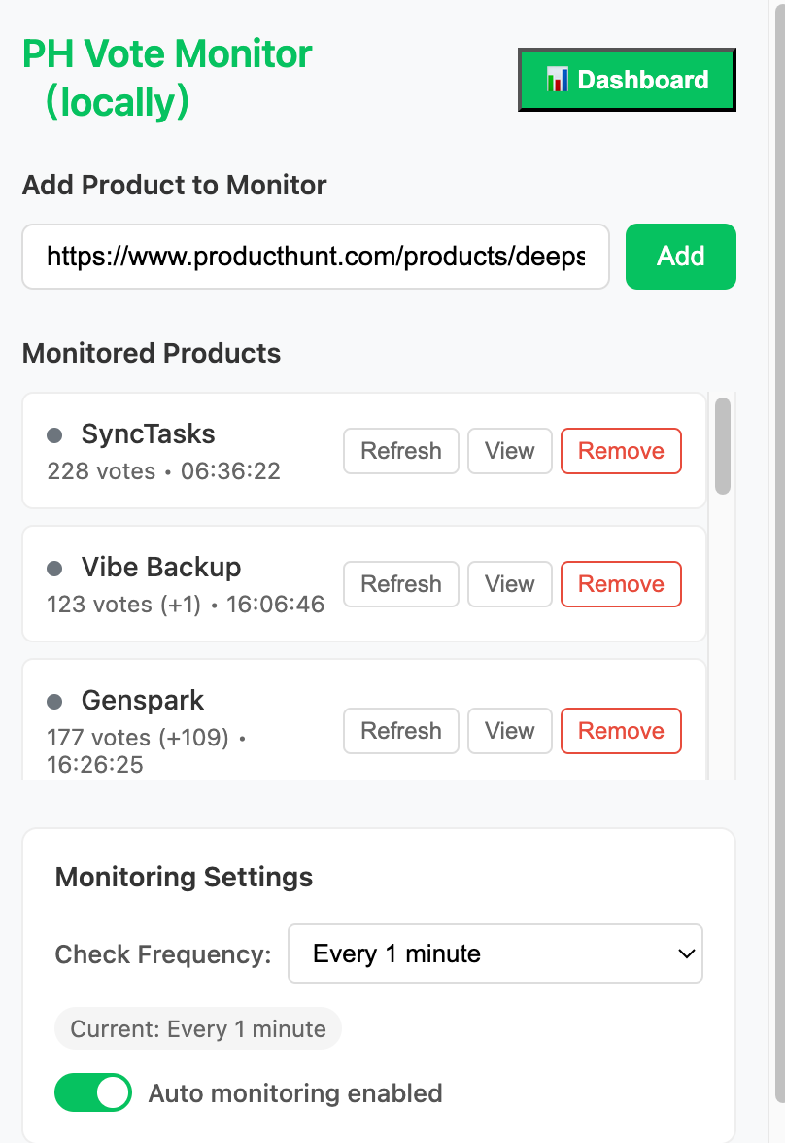Refresh the SyncTasks vote count
The height and width of the screenshot is (1143, 785).
pyautogui.click(x=401, y=451)
